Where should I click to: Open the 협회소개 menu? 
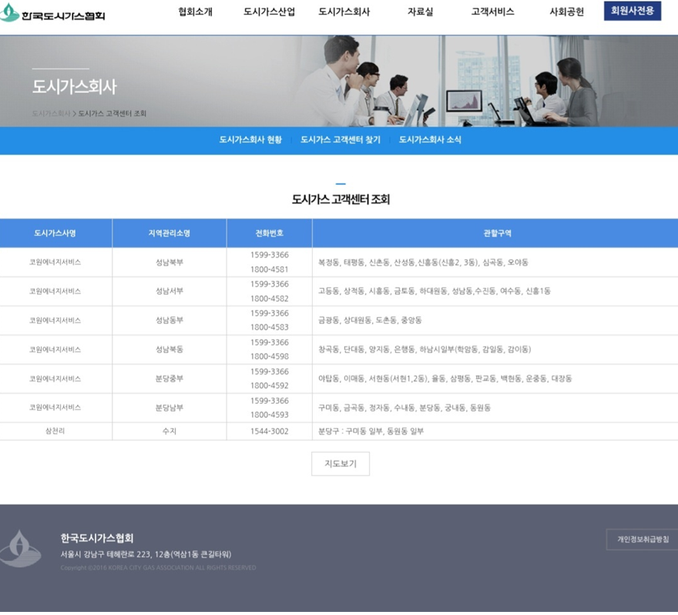pyautogui.click(x=193, y=12)
